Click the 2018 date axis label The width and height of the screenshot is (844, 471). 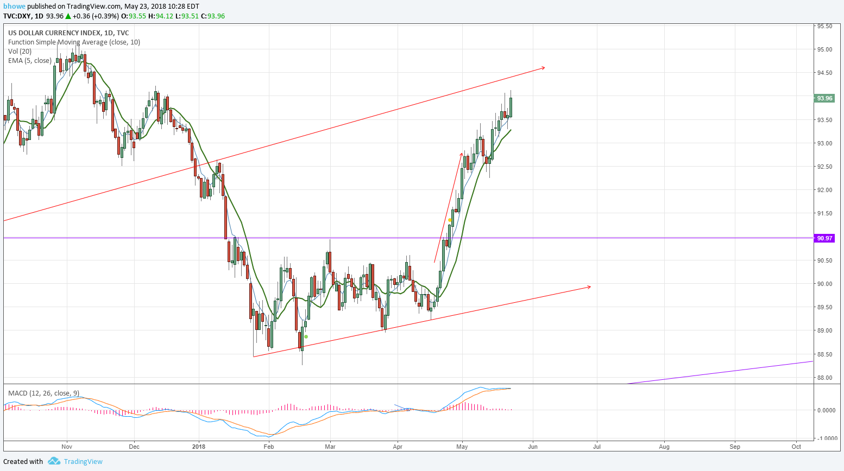pyautogui.click(x=198, y=447)
